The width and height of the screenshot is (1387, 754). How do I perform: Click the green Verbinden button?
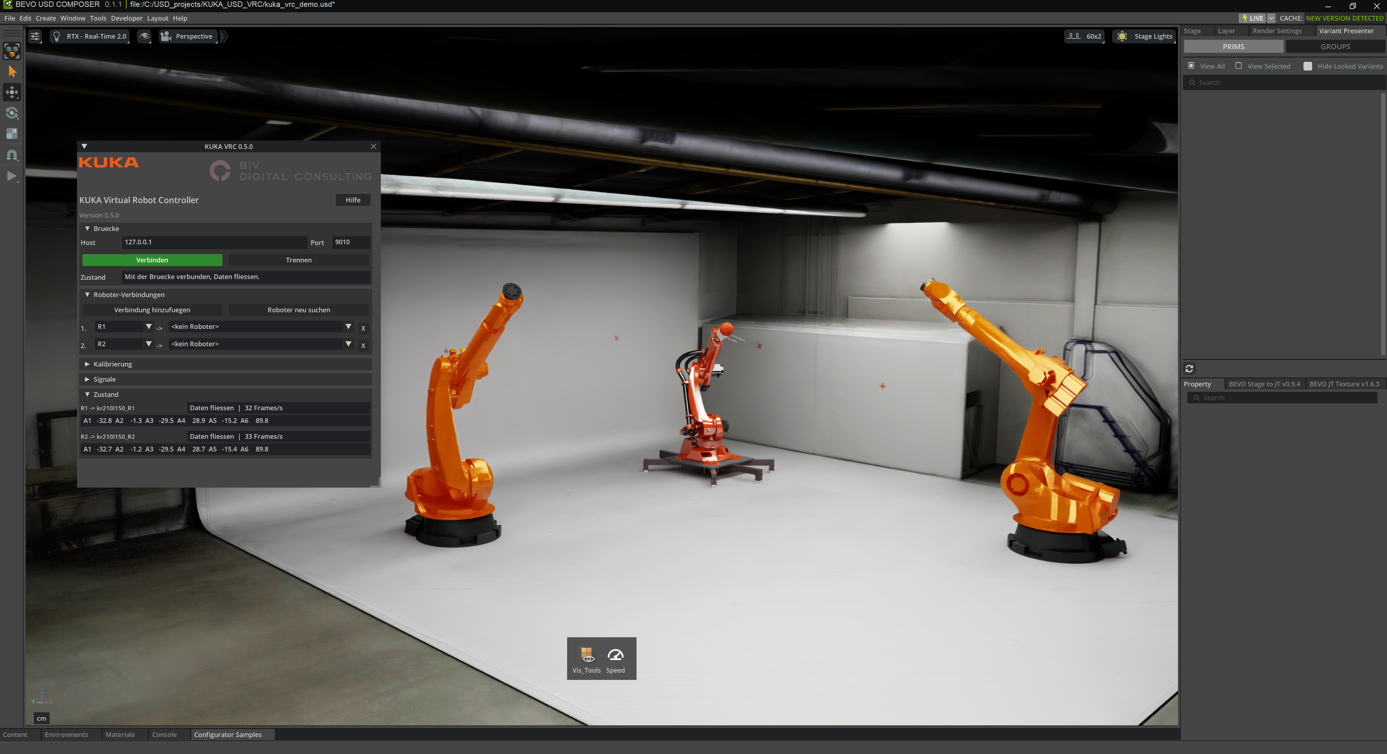(x=152, y=260)
